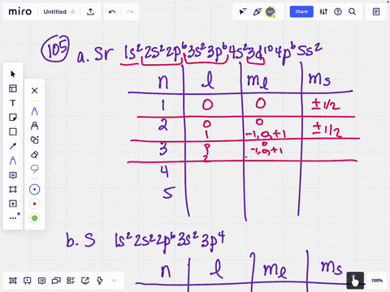
Task: Close the pen options panel
Action: click(34, 90)
